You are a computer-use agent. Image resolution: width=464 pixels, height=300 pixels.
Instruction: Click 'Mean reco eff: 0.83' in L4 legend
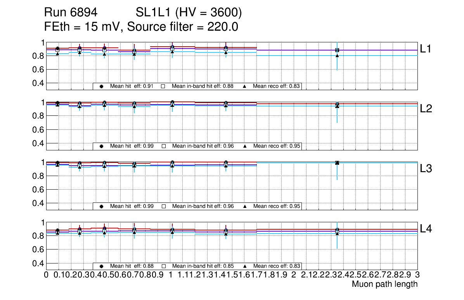point(277,266)
